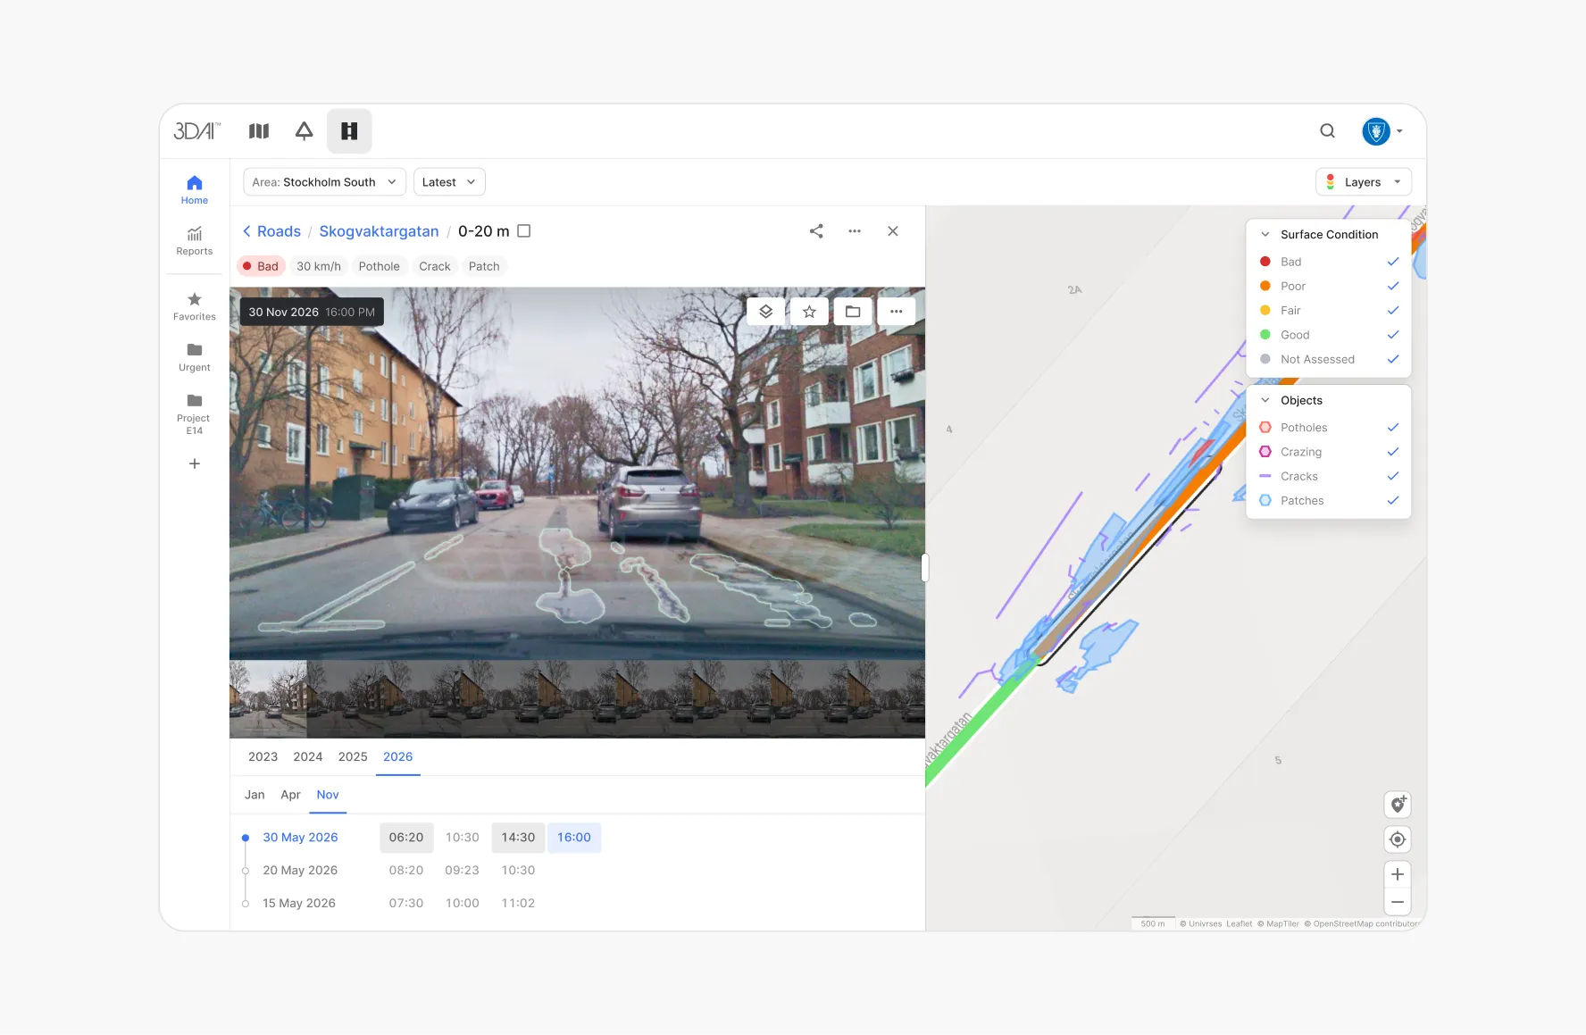Switch to the Jan month tab
The height and width of the screenshot is (1035, 1586).
point(255,795)
